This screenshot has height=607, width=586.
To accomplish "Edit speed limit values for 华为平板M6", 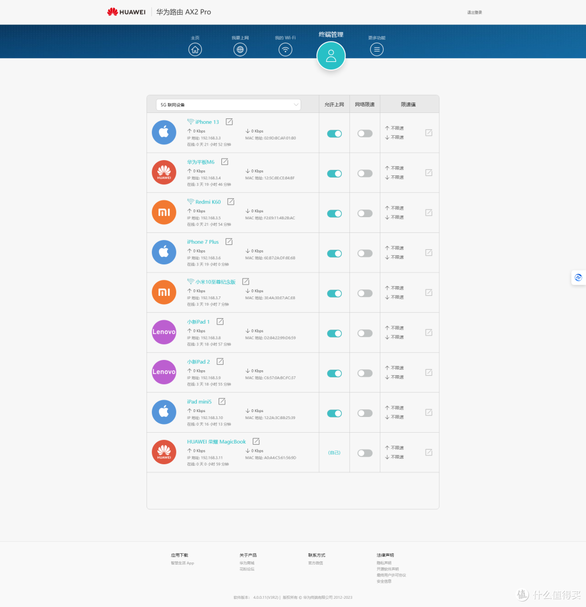I will [x=429, y=173].
